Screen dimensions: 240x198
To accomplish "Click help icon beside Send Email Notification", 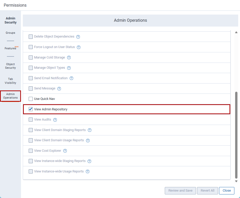I will pos(71,78).
